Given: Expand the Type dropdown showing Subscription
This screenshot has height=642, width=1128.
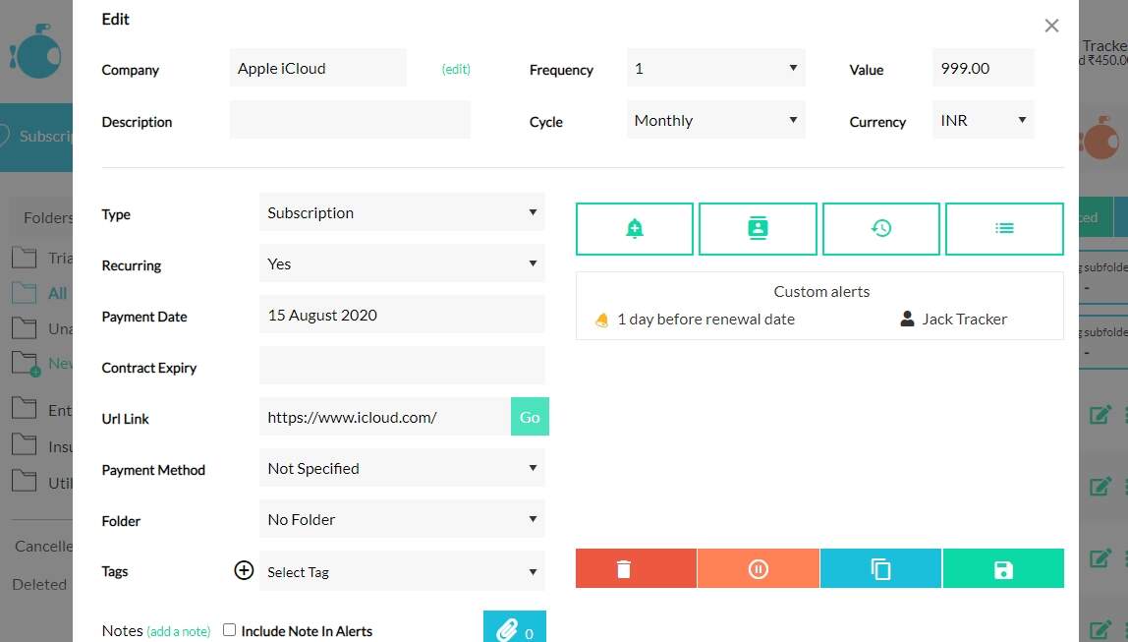Looking at the screenshot, I should point(401,213).
